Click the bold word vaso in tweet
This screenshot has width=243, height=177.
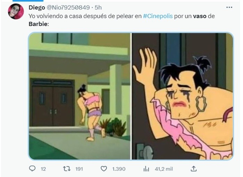[x=200, y=16]
